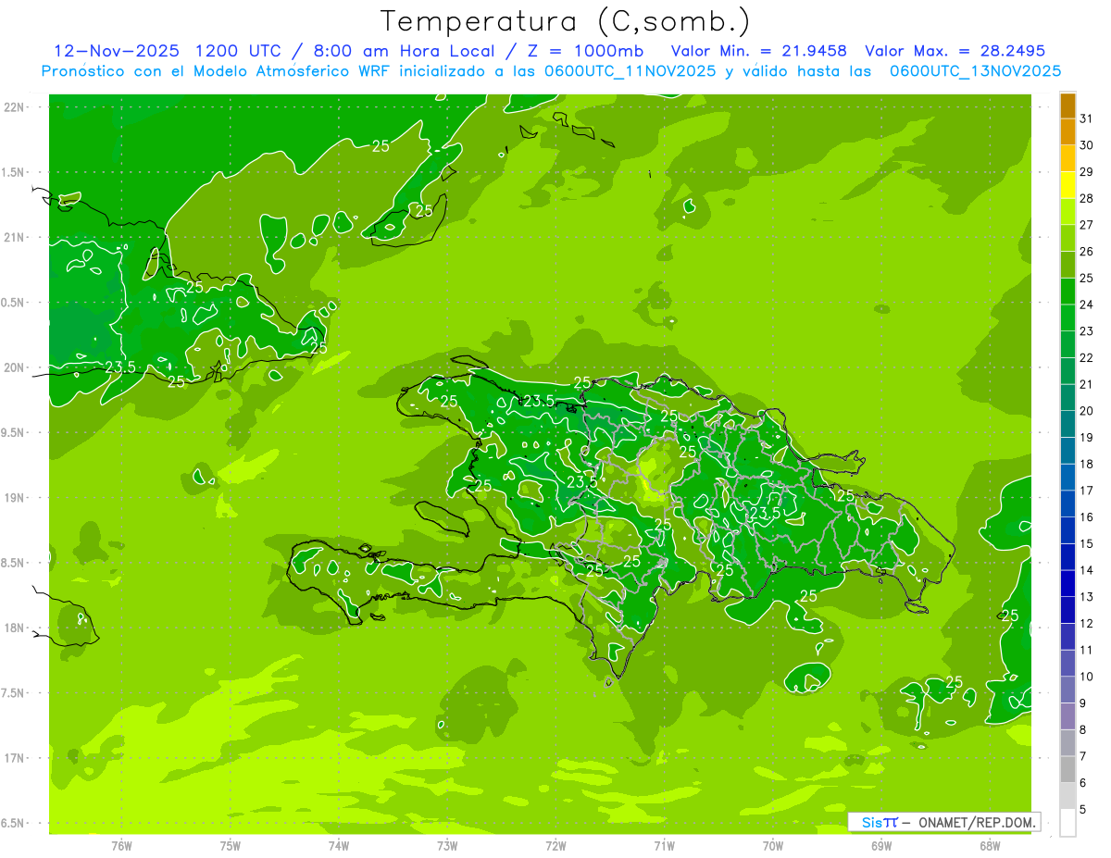The height and width of the screenshot is (858, 1111).
Task: Click the "22N" latitude axis label
Action: click(12, 107)
